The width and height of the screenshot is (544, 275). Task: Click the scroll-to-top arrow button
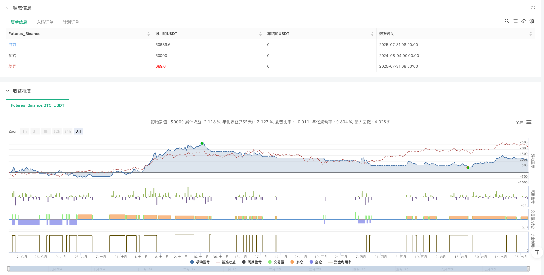[537, 252]
